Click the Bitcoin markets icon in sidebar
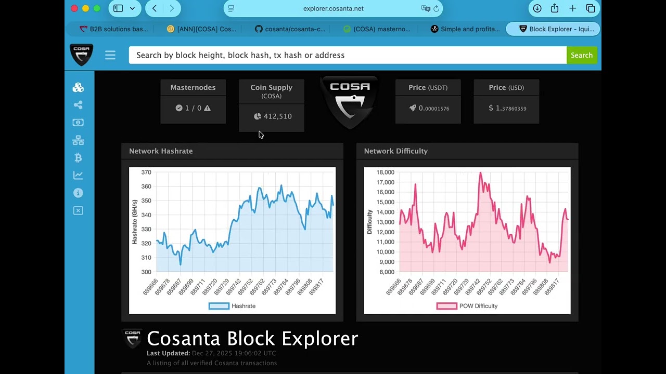The height and width of the screenshot is (374, 666). pyautogui.click(x=78, y=158)
